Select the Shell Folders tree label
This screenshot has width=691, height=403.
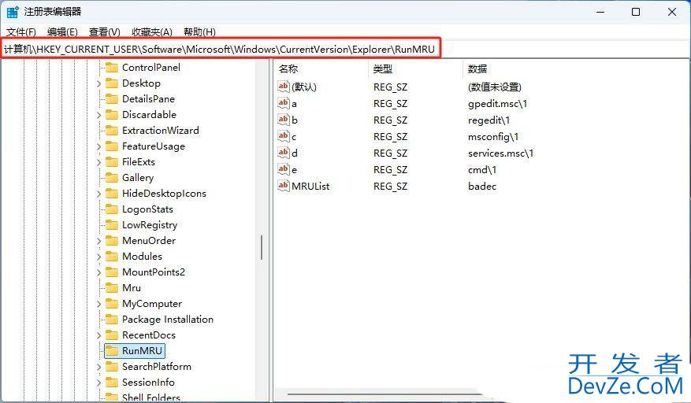point(151,397)
